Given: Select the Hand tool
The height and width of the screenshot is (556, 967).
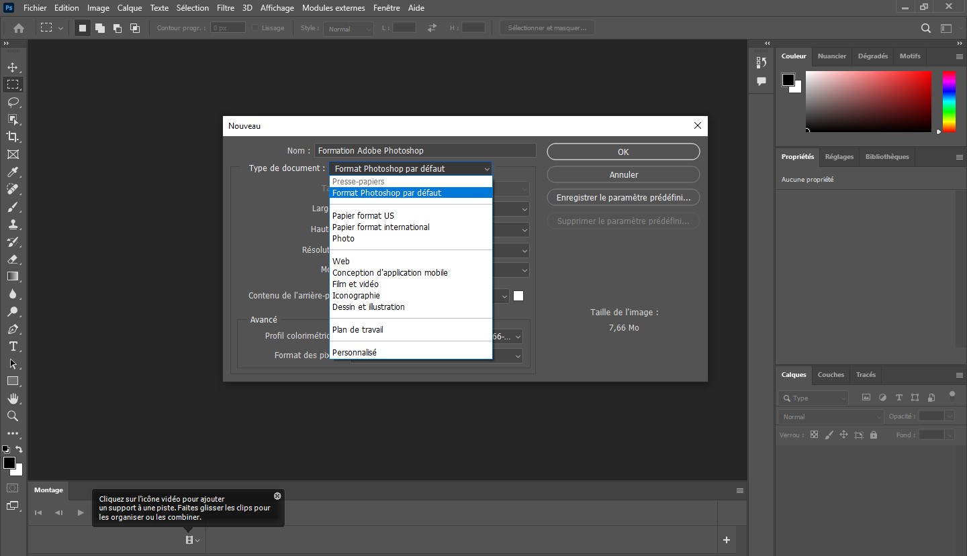Looking at the screenshot, I should point(13,398).
